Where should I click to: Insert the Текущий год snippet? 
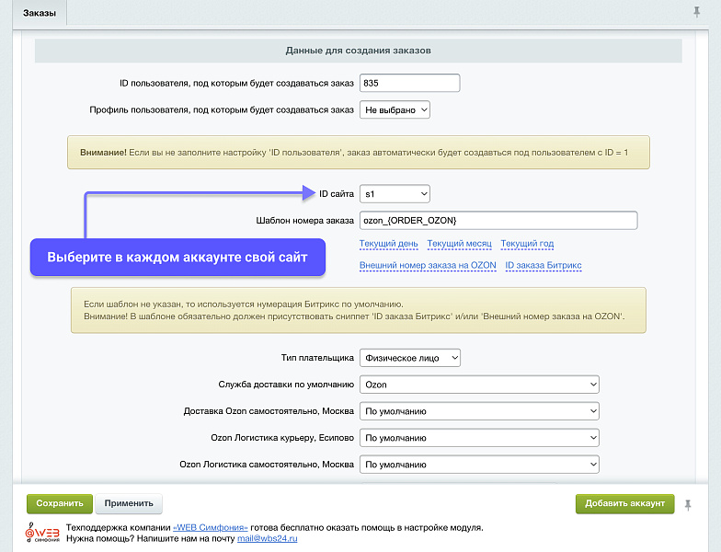coord(527,244)
